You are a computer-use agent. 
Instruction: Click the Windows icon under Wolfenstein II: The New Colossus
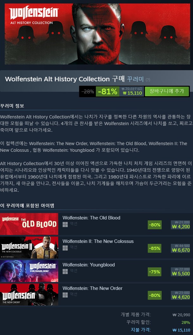click(x=65, y=248)
